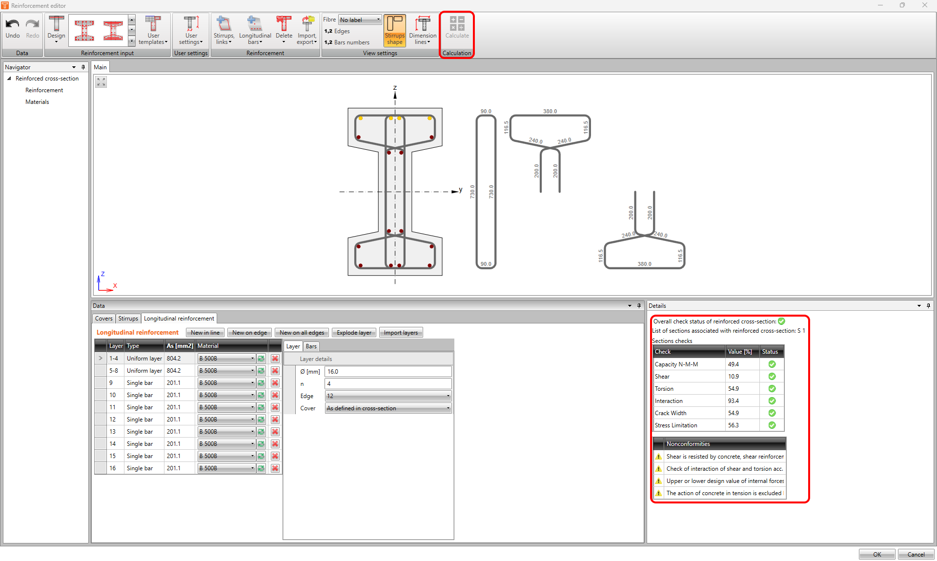
Task: Click the fit-to-view icon in Main window
Action: (101, 82)
